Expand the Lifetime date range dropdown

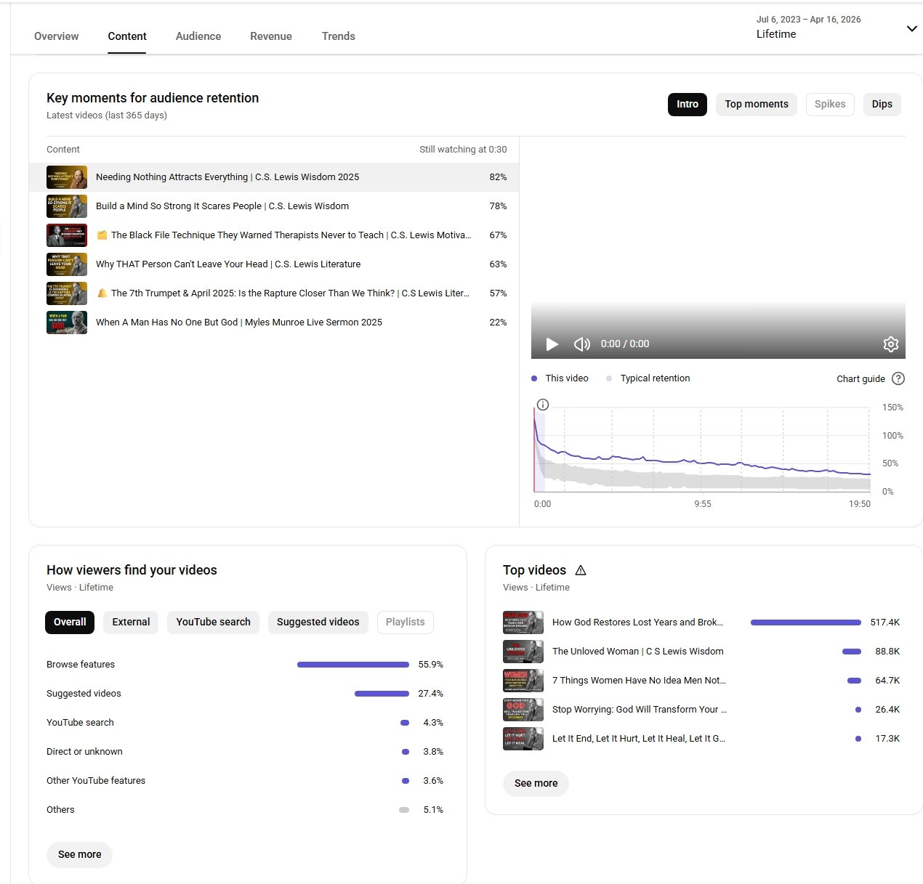pos(911,29)
